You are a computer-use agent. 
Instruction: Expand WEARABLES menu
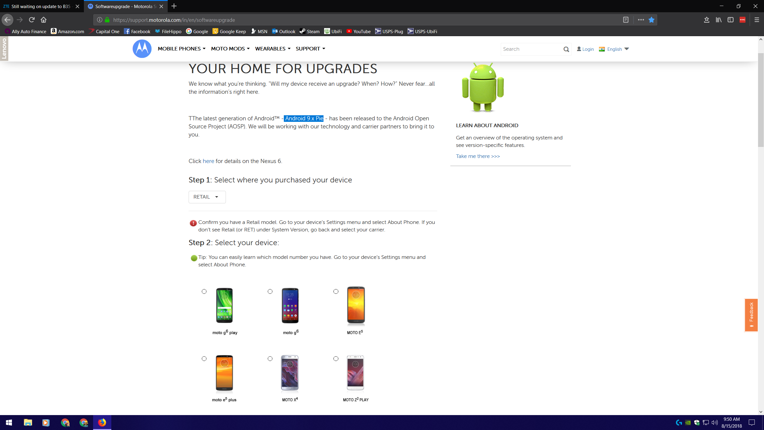272,49
